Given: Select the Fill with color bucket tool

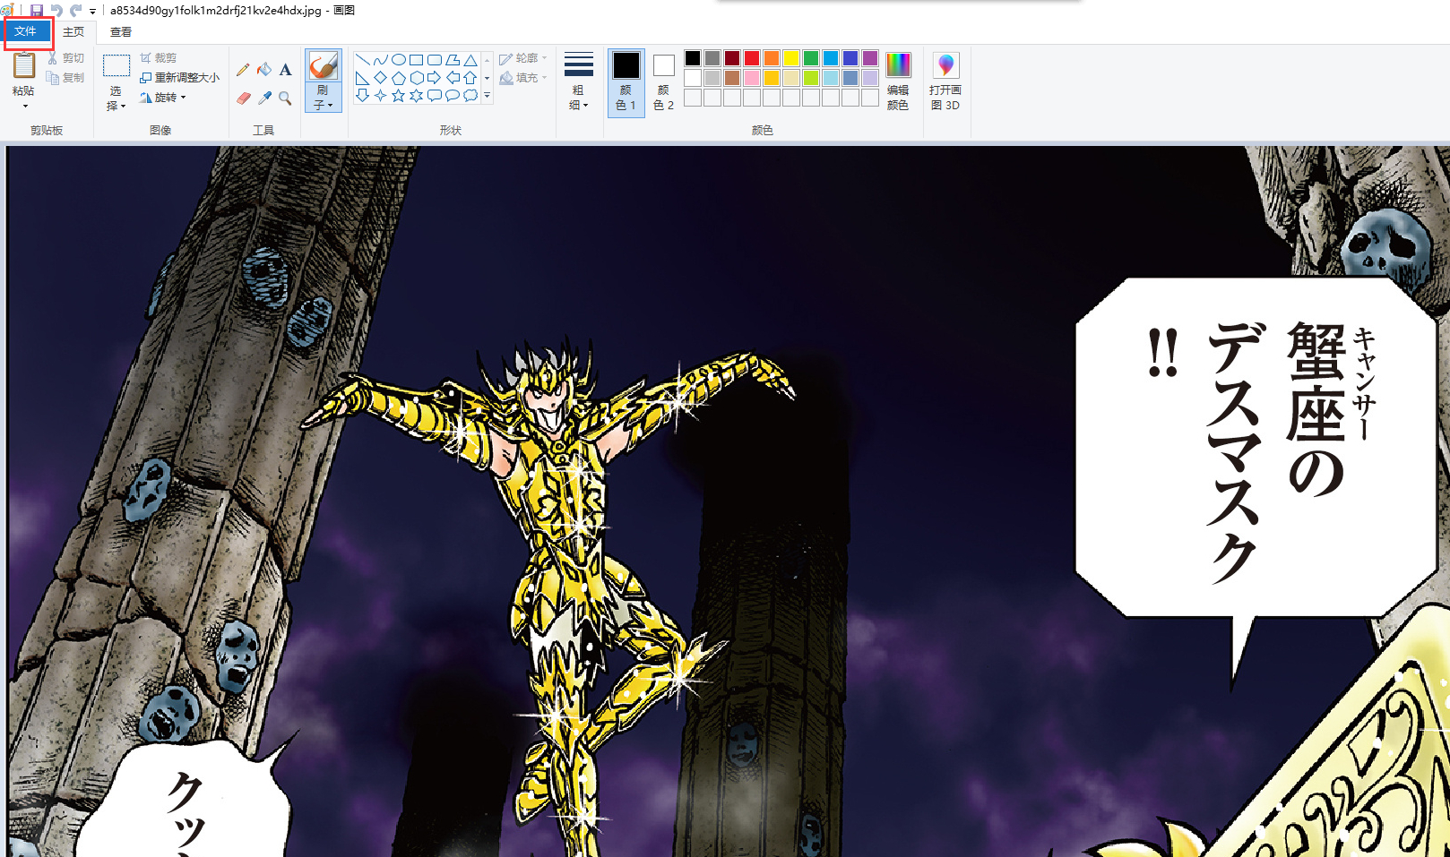Looking at the screenshot, I should coord(264,70).
